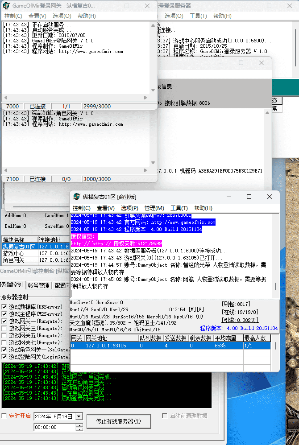This screenshot has width=299, height=445.
Task: Click the up scroll arrow in the 登录网关 log
Action: 153,25
